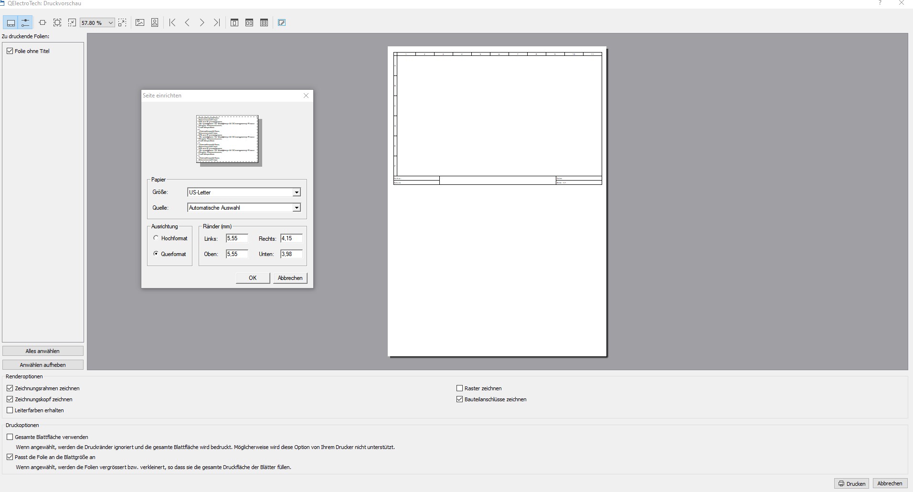Image resolution: width=913 pixels, height=492 pixels.
Task: Expand the Größe paper size dropdown
Action: click(297, 193)
